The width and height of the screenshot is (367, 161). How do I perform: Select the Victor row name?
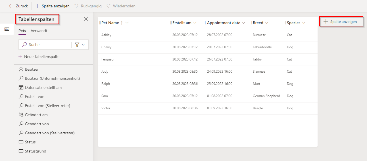pos(106,108)
